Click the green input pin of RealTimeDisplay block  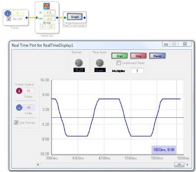pyautogui.click(x=65, y=18)
